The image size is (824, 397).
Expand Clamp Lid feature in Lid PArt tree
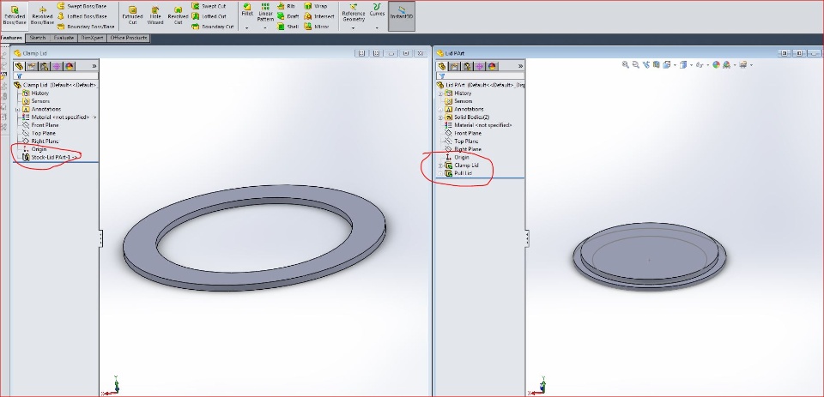pos(440,165)
